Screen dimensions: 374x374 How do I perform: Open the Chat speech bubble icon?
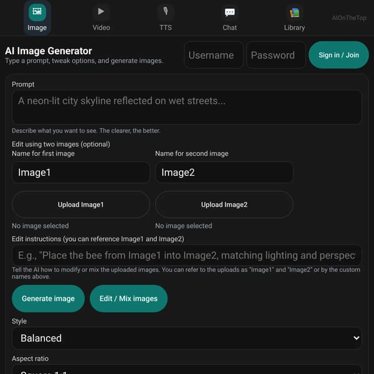(229, 12)
